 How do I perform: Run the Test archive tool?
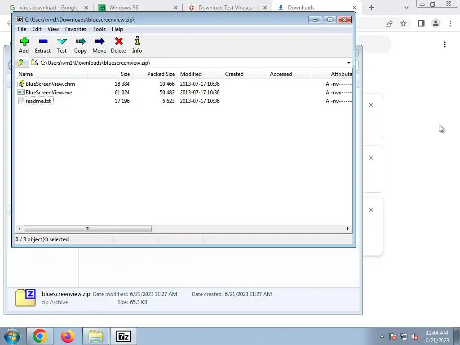tap(62, 41)
